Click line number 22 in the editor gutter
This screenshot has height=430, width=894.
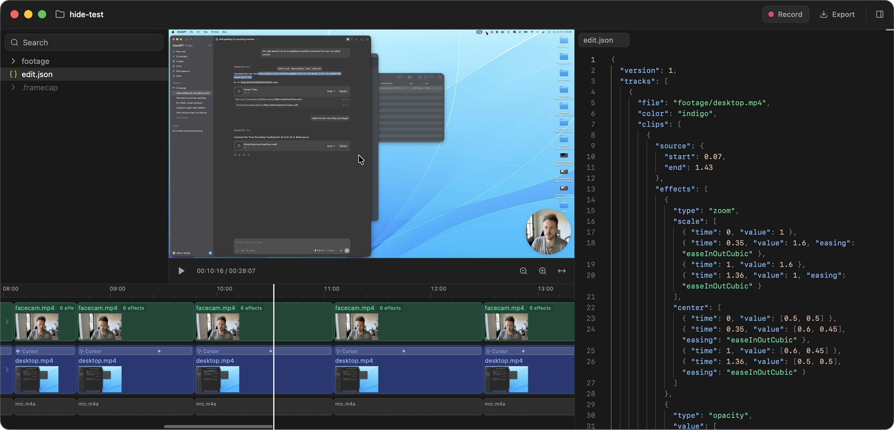point(590,308)
